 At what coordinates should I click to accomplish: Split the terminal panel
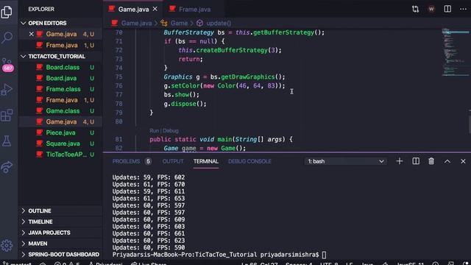click(416, 161)
